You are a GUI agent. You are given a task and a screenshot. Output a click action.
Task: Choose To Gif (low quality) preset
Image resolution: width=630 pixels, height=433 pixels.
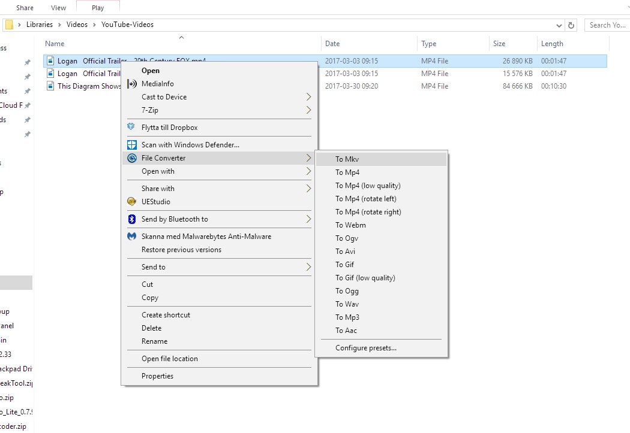pyautogui.click(x=381, y=278)
